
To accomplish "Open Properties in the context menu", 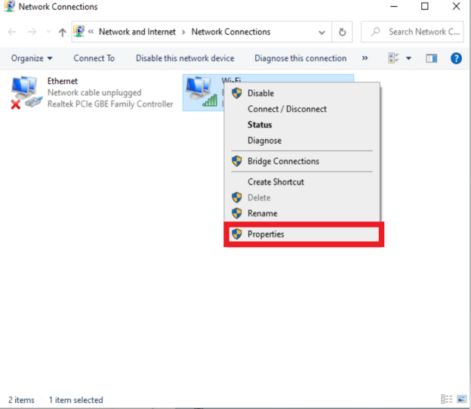I will pyautogui.click(x=303, y=234).
